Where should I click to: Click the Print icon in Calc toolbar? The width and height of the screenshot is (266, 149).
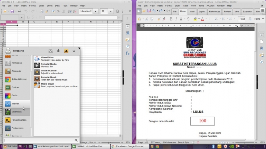19,11
